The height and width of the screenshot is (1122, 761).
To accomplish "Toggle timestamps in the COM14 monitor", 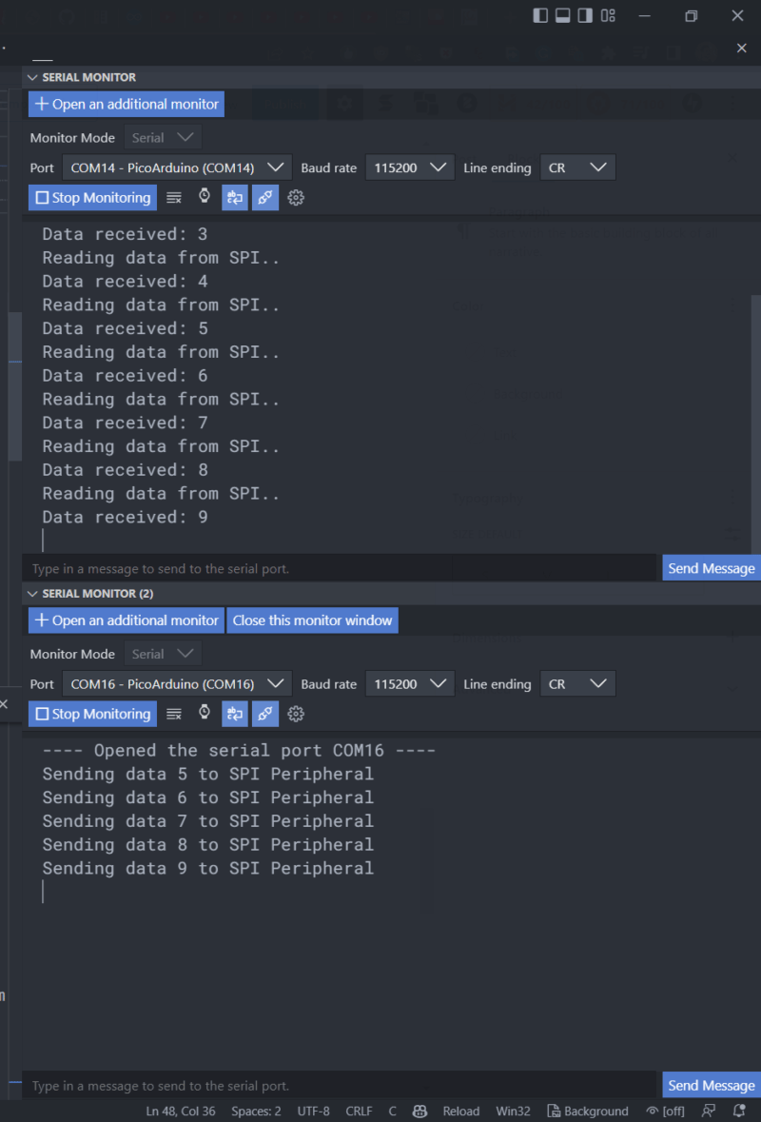I will pyautogui.click(x=205, y=197).
